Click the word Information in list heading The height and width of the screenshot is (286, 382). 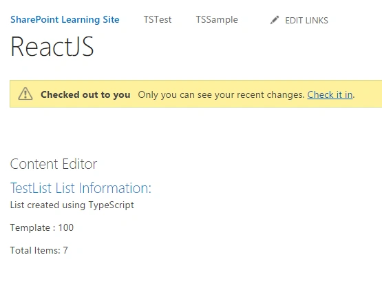[x=114, y=188]
